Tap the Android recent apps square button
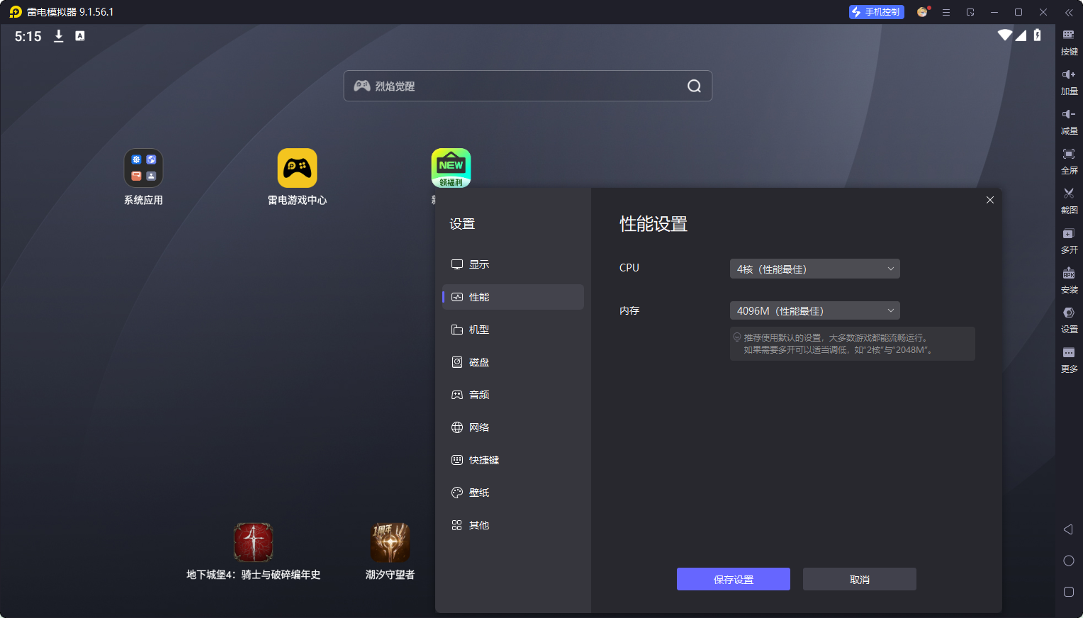Viewport: 1083px width, 618px height. [1069, 592]
